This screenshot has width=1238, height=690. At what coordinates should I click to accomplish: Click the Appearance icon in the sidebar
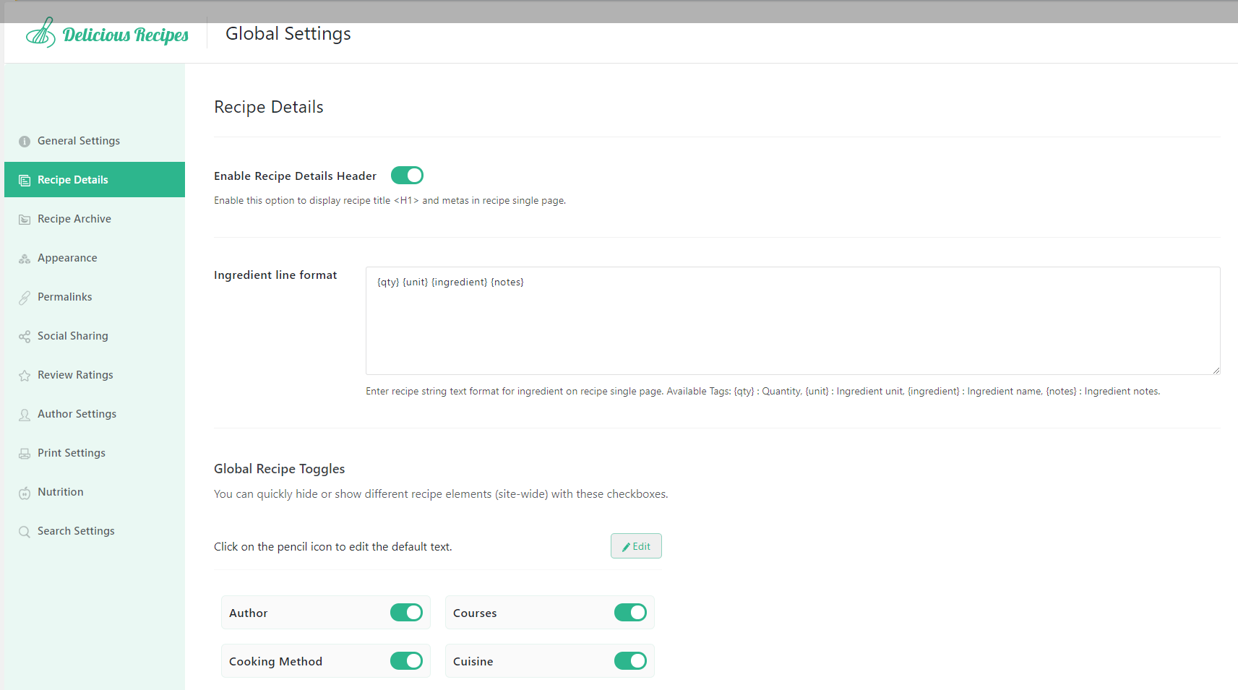point(25,258)
